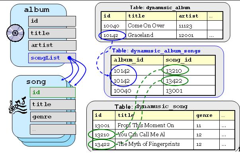Click the CD disc icon beside album
240x153 pixels.
pos(15,33)
